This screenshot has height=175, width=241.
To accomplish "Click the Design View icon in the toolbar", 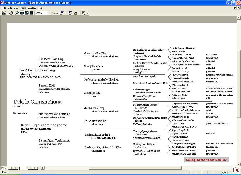I will pos(4,13).
